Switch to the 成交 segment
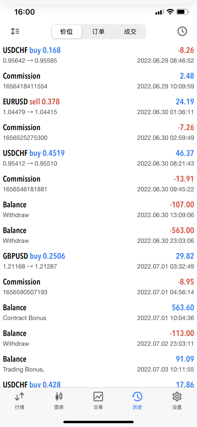The image size is (197, 427). (x=130, y=32)
